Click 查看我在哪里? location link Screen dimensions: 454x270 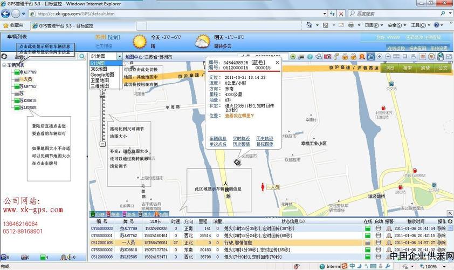pos(239,116)
